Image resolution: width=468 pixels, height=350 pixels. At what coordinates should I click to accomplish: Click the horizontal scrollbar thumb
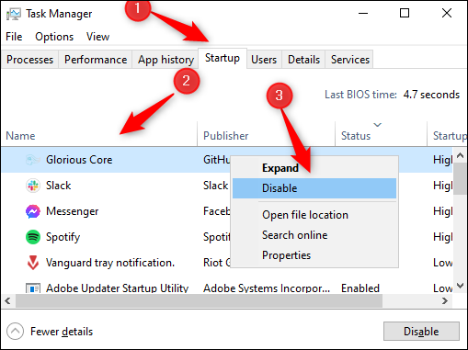point(199,301)
